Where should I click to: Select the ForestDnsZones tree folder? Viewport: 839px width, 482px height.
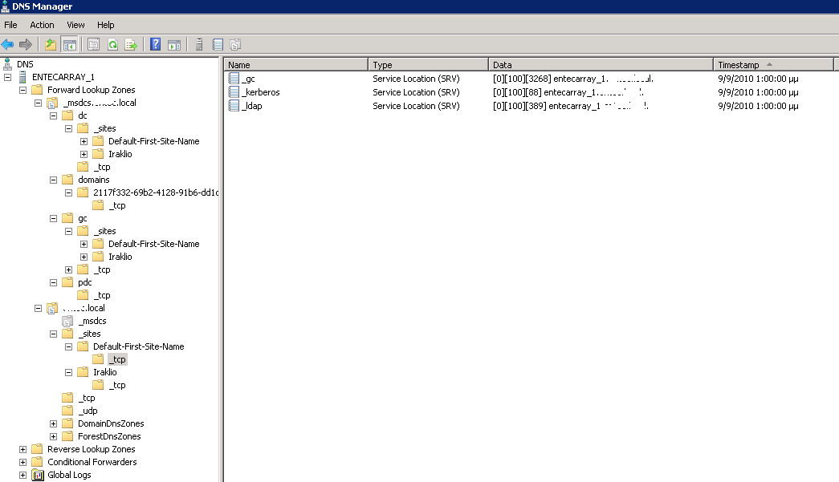tap(108, 436)
